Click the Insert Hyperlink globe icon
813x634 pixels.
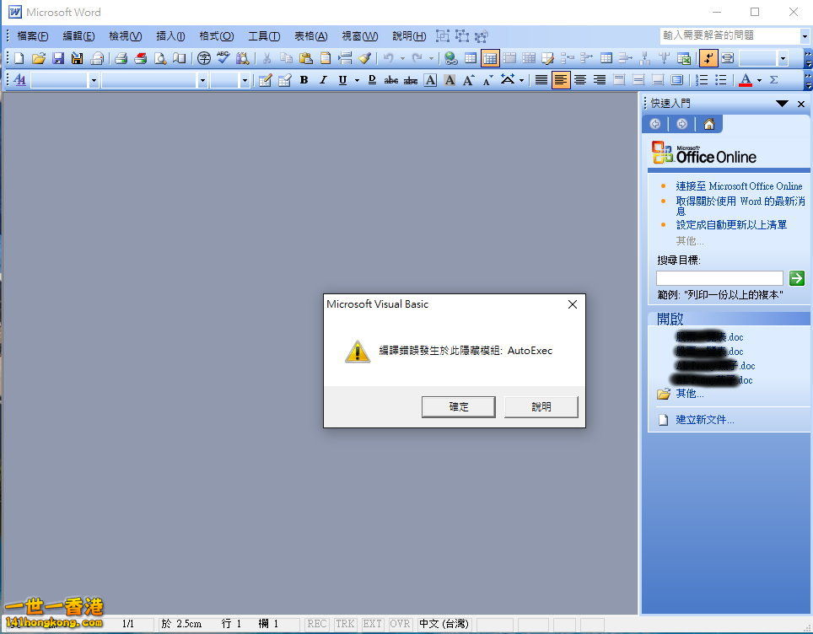451,58
